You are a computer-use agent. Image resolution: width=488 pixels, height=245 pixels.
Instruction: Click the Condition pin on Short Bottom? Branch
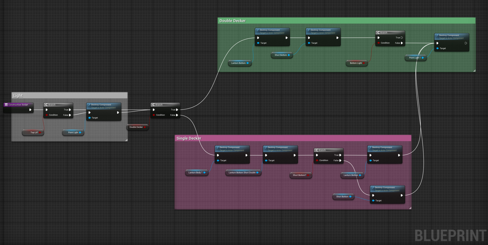tap(317, 161)
